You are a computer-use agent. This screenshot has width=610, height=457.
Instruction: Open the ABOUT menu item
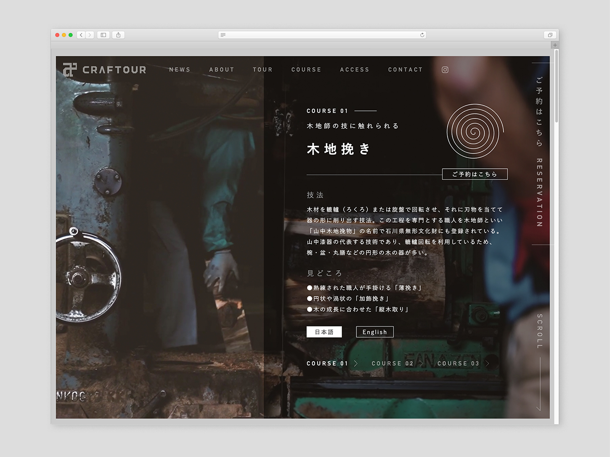point(222,70)
